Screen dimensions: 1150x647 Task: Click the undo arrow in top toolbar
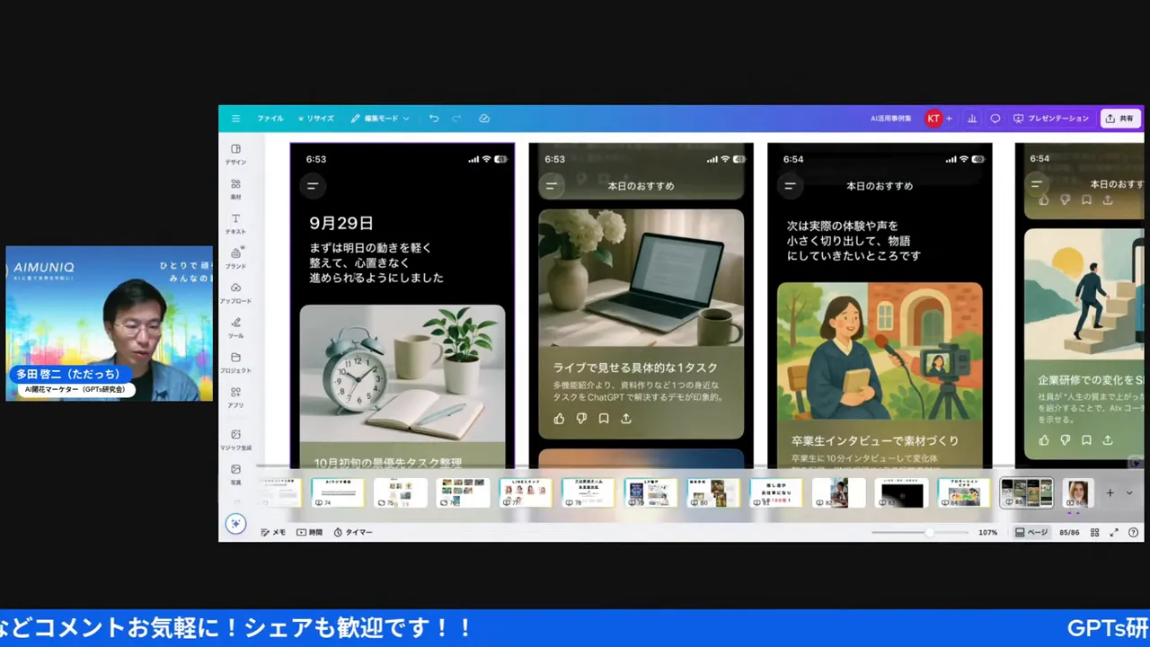point(434,119)
